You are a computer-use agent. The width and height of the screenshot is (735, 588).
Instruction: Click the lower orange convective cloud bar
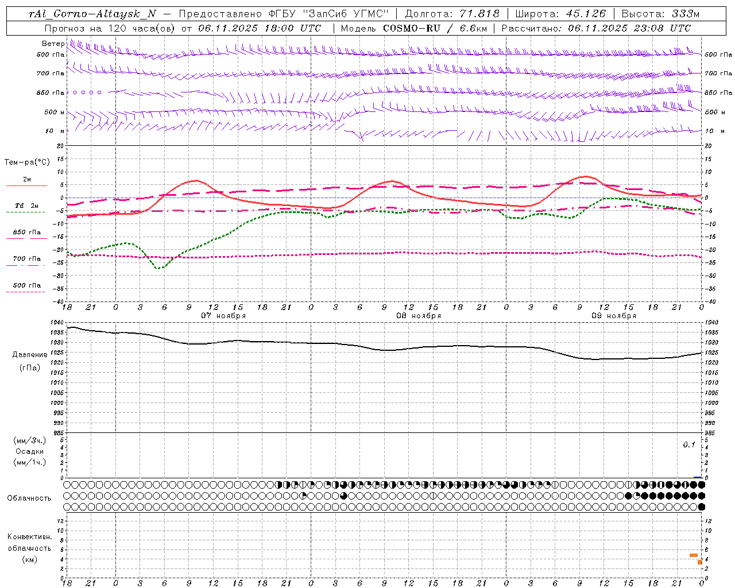point(700,562)
